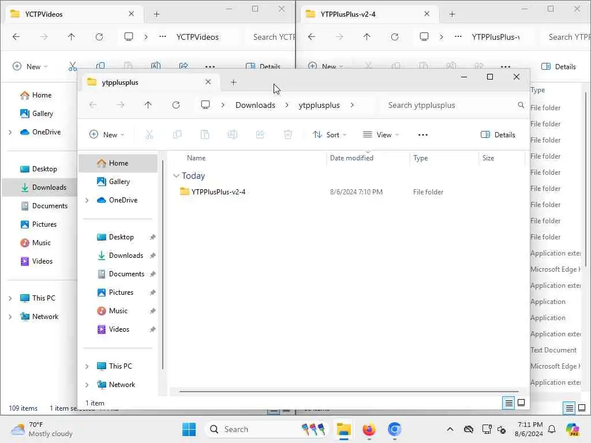Show hidden system tray icons
This screenshot has width=591, height=443.
click(x=450, y=429)
